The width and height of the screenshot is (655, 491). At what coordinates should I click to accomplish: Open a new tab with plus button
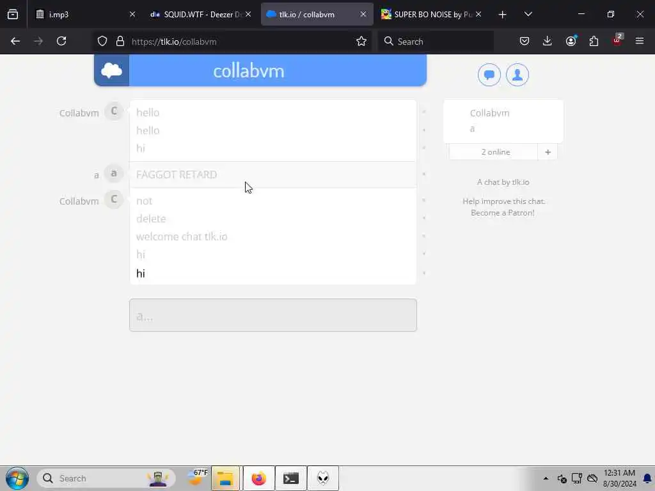click(x=503, y=15)
